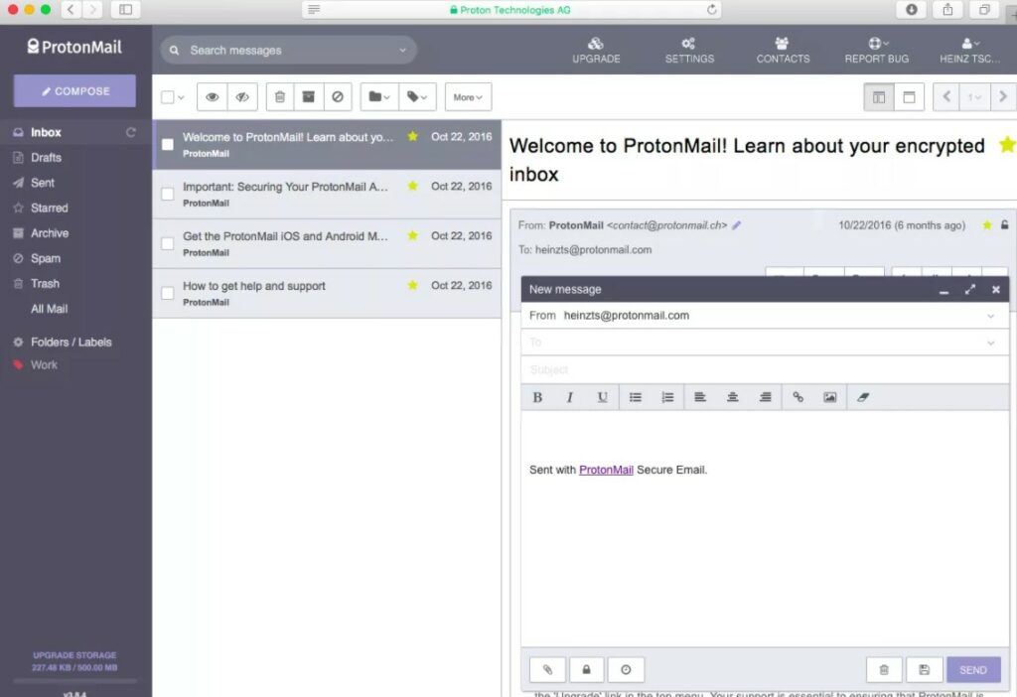
Task: Move selected message to trash
Action: 281,96
